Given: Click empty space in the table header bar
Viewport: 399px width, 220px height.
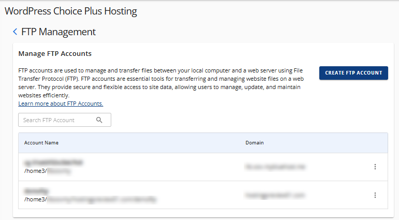Looking at the screenshot, I should click(x=155, y=142).
